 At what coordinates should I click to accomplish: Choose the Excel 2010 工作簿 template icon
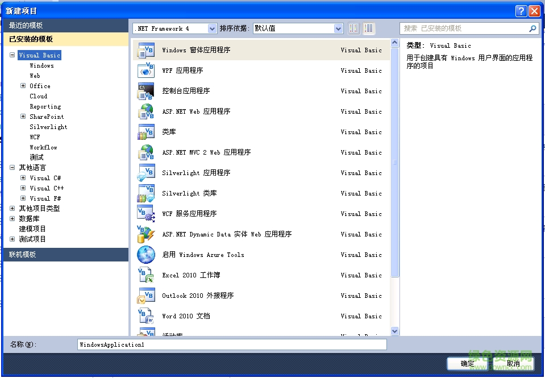pyautogui.click(x=146, y=275)
